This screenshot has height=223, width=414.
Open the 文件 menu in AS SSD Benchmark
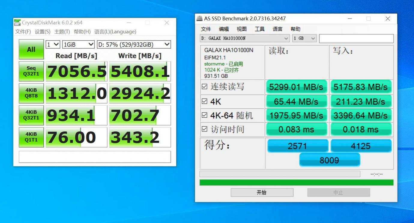coord(206,29)
